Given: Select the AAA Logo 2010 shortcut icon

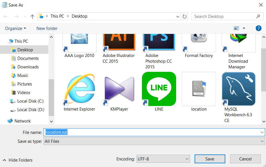Looking at the screenshot, I should click(79, 43).
